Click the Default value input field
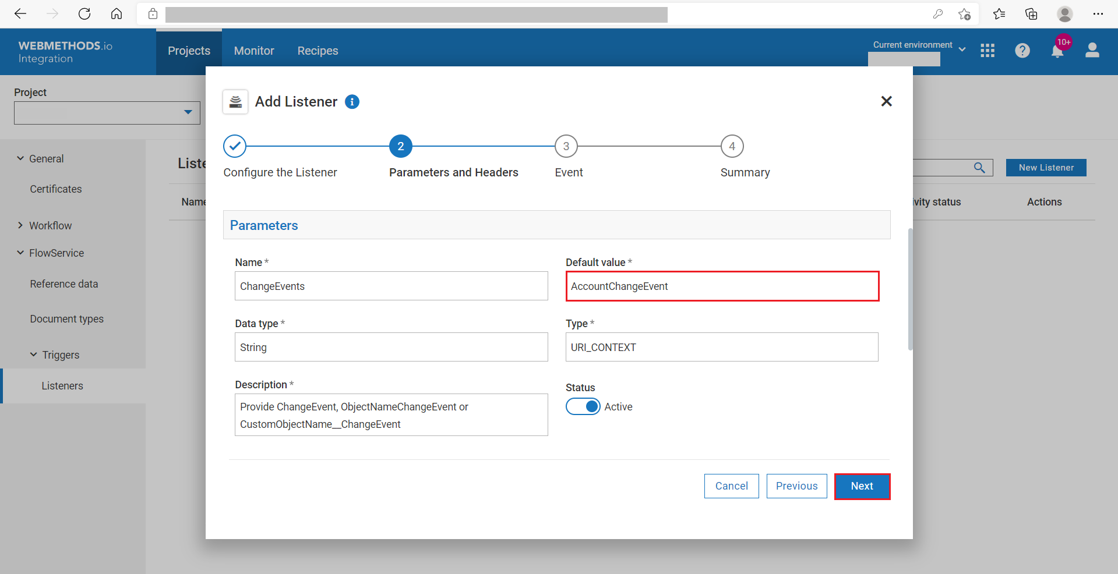The height and width of the screenshot is (574, 1118). 722,286
